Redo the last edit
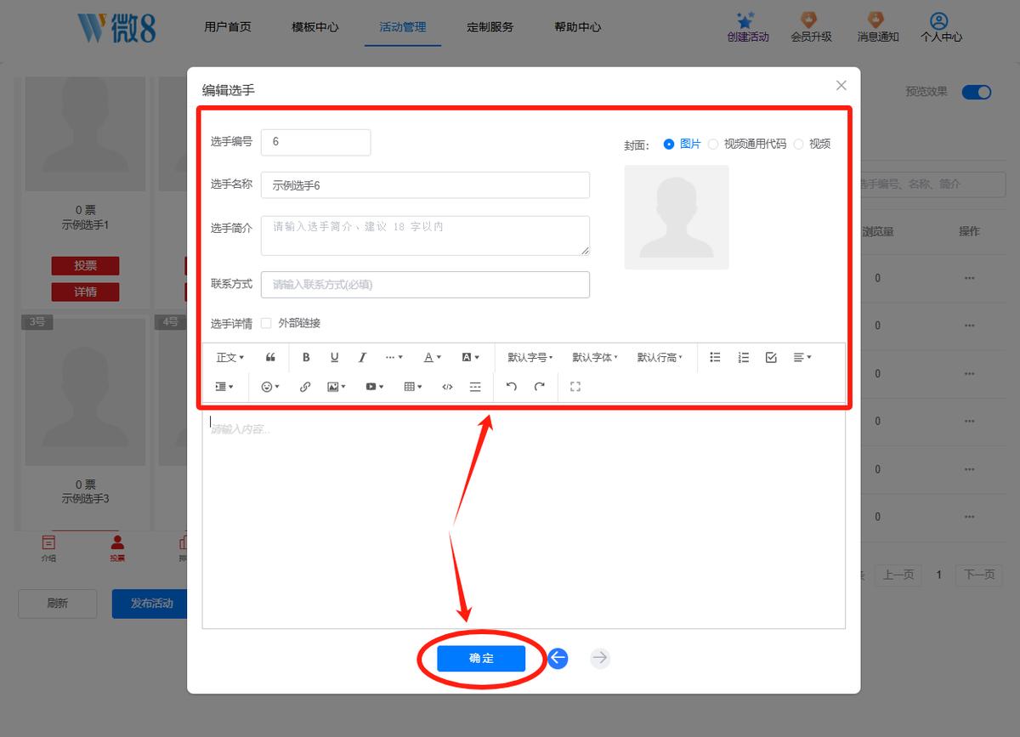 539,387
